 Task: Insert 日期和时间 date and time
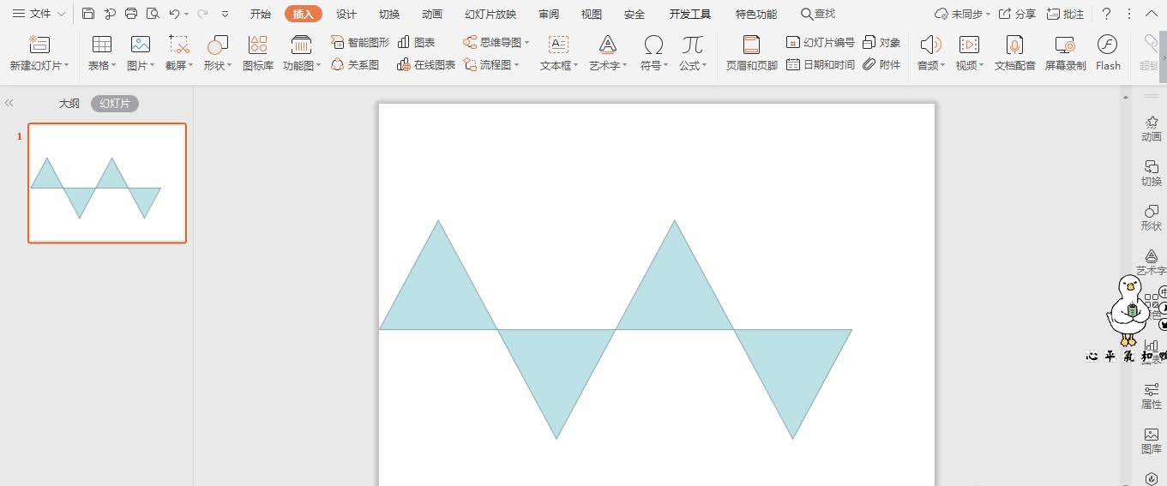click(821, 64)
